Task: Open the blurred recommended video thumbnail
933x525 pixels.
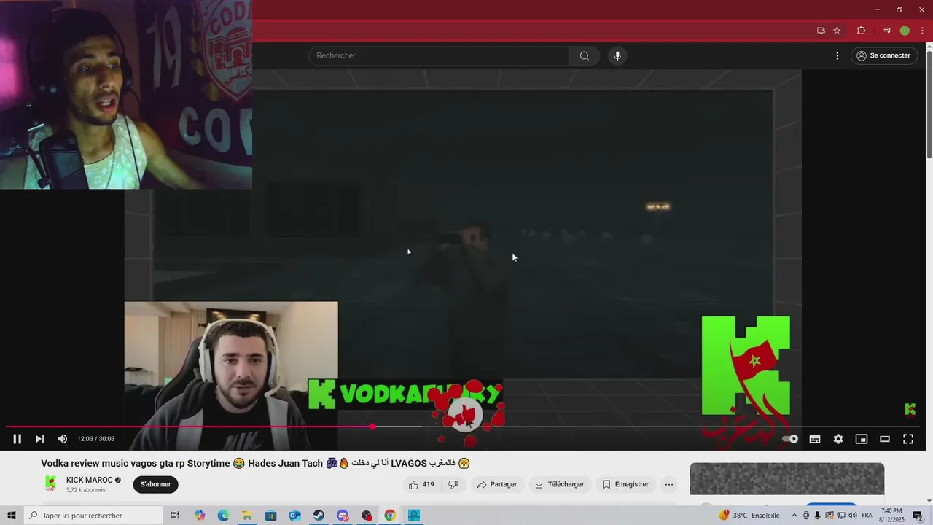Action: tap(787, 478)
